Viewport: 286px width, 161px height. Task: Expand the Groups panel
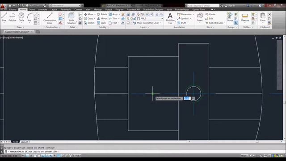(232, 27)
